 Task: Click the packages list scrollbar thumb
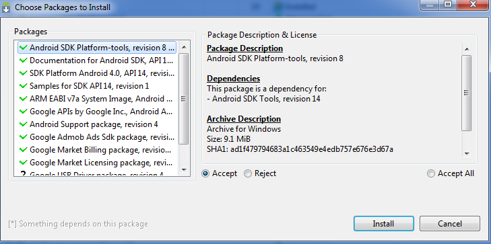(184, 98)
